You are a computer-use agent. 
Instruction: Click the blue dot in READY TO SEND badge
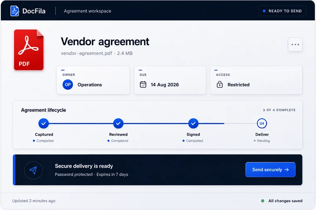264,11
